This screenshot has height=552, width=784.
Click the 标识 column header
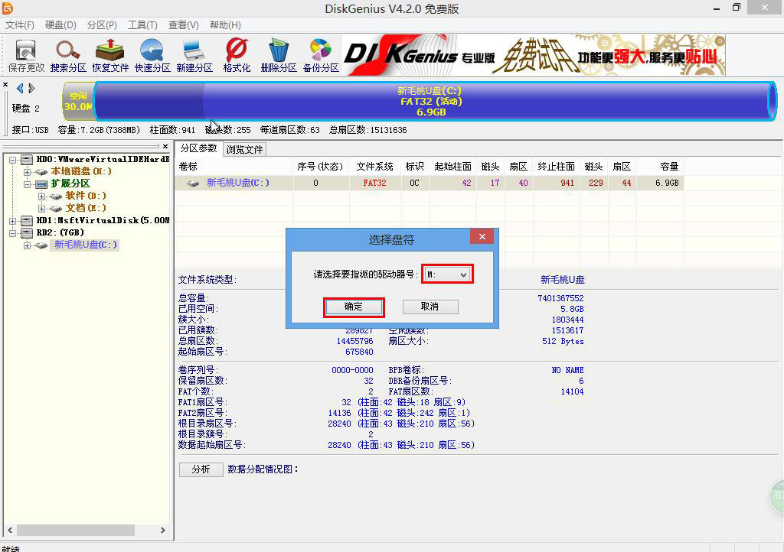pyautogui.click(x=415, y=167)
